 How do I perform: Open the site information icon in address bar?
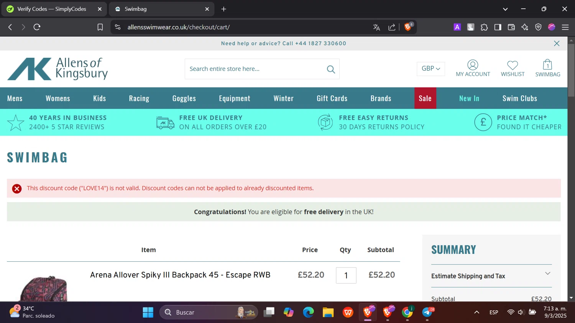[x=118, y=27]
